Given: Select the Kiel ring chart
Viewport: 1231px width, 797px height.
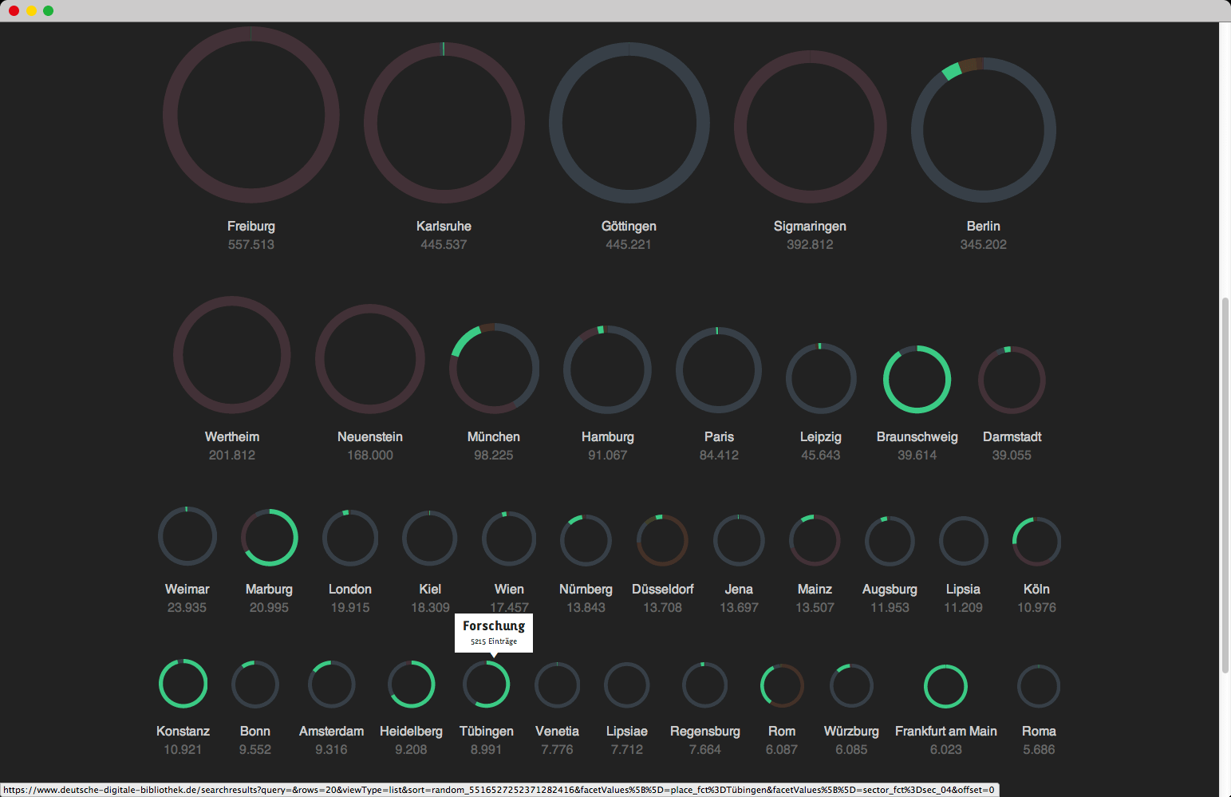Looking at the screenshot, I should (x=430, y=538).
